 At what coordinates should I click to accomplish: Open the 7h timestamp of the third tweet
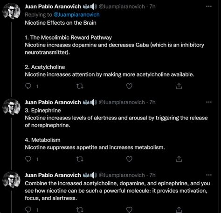point(152,175)
